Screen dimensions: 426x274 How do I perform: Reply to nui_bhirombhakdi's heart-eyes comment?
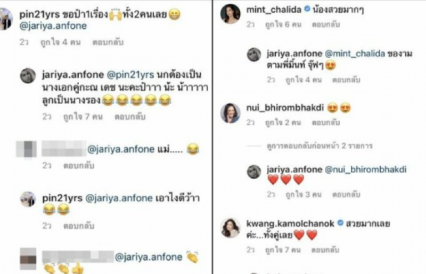(x=325, y=123)
